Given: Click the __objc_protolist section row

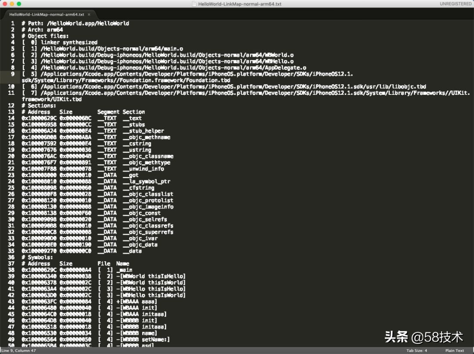Looking at the screenshot, I should [x=97, y=201].
